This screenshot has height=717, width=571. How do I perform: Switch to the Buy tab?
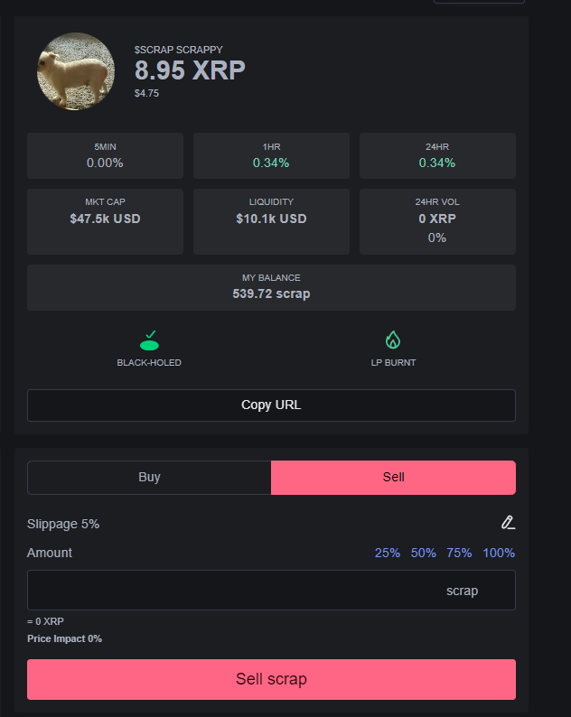(149, 477)
